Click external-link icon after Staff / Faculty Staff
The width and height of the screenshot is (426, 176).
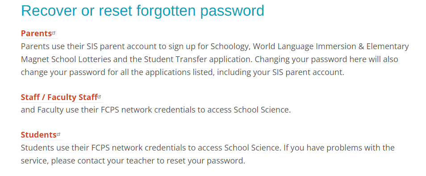(100, 96)
